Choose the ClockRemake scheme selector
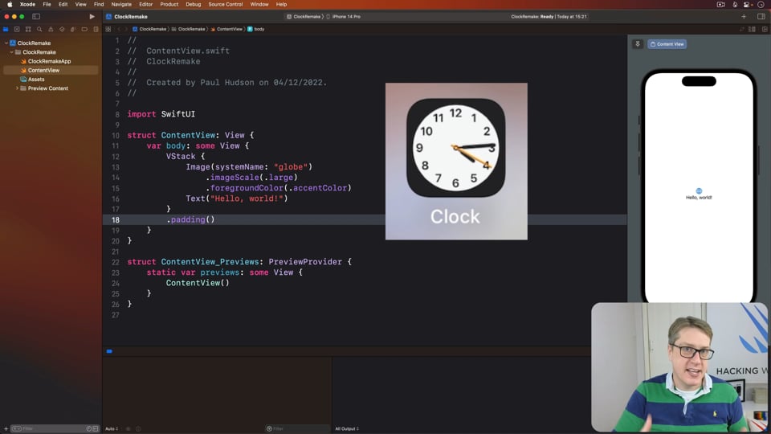Image resolution: width=771 pixels, height=434 pixels. pos(304,16)
